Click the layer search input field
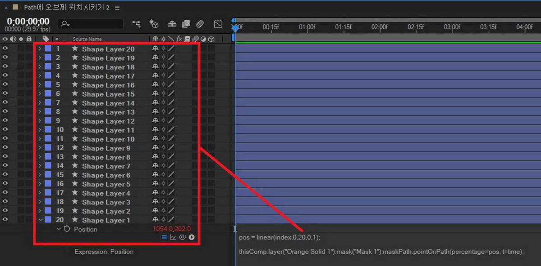Screen dimensions: 541x266 (91, 23)
